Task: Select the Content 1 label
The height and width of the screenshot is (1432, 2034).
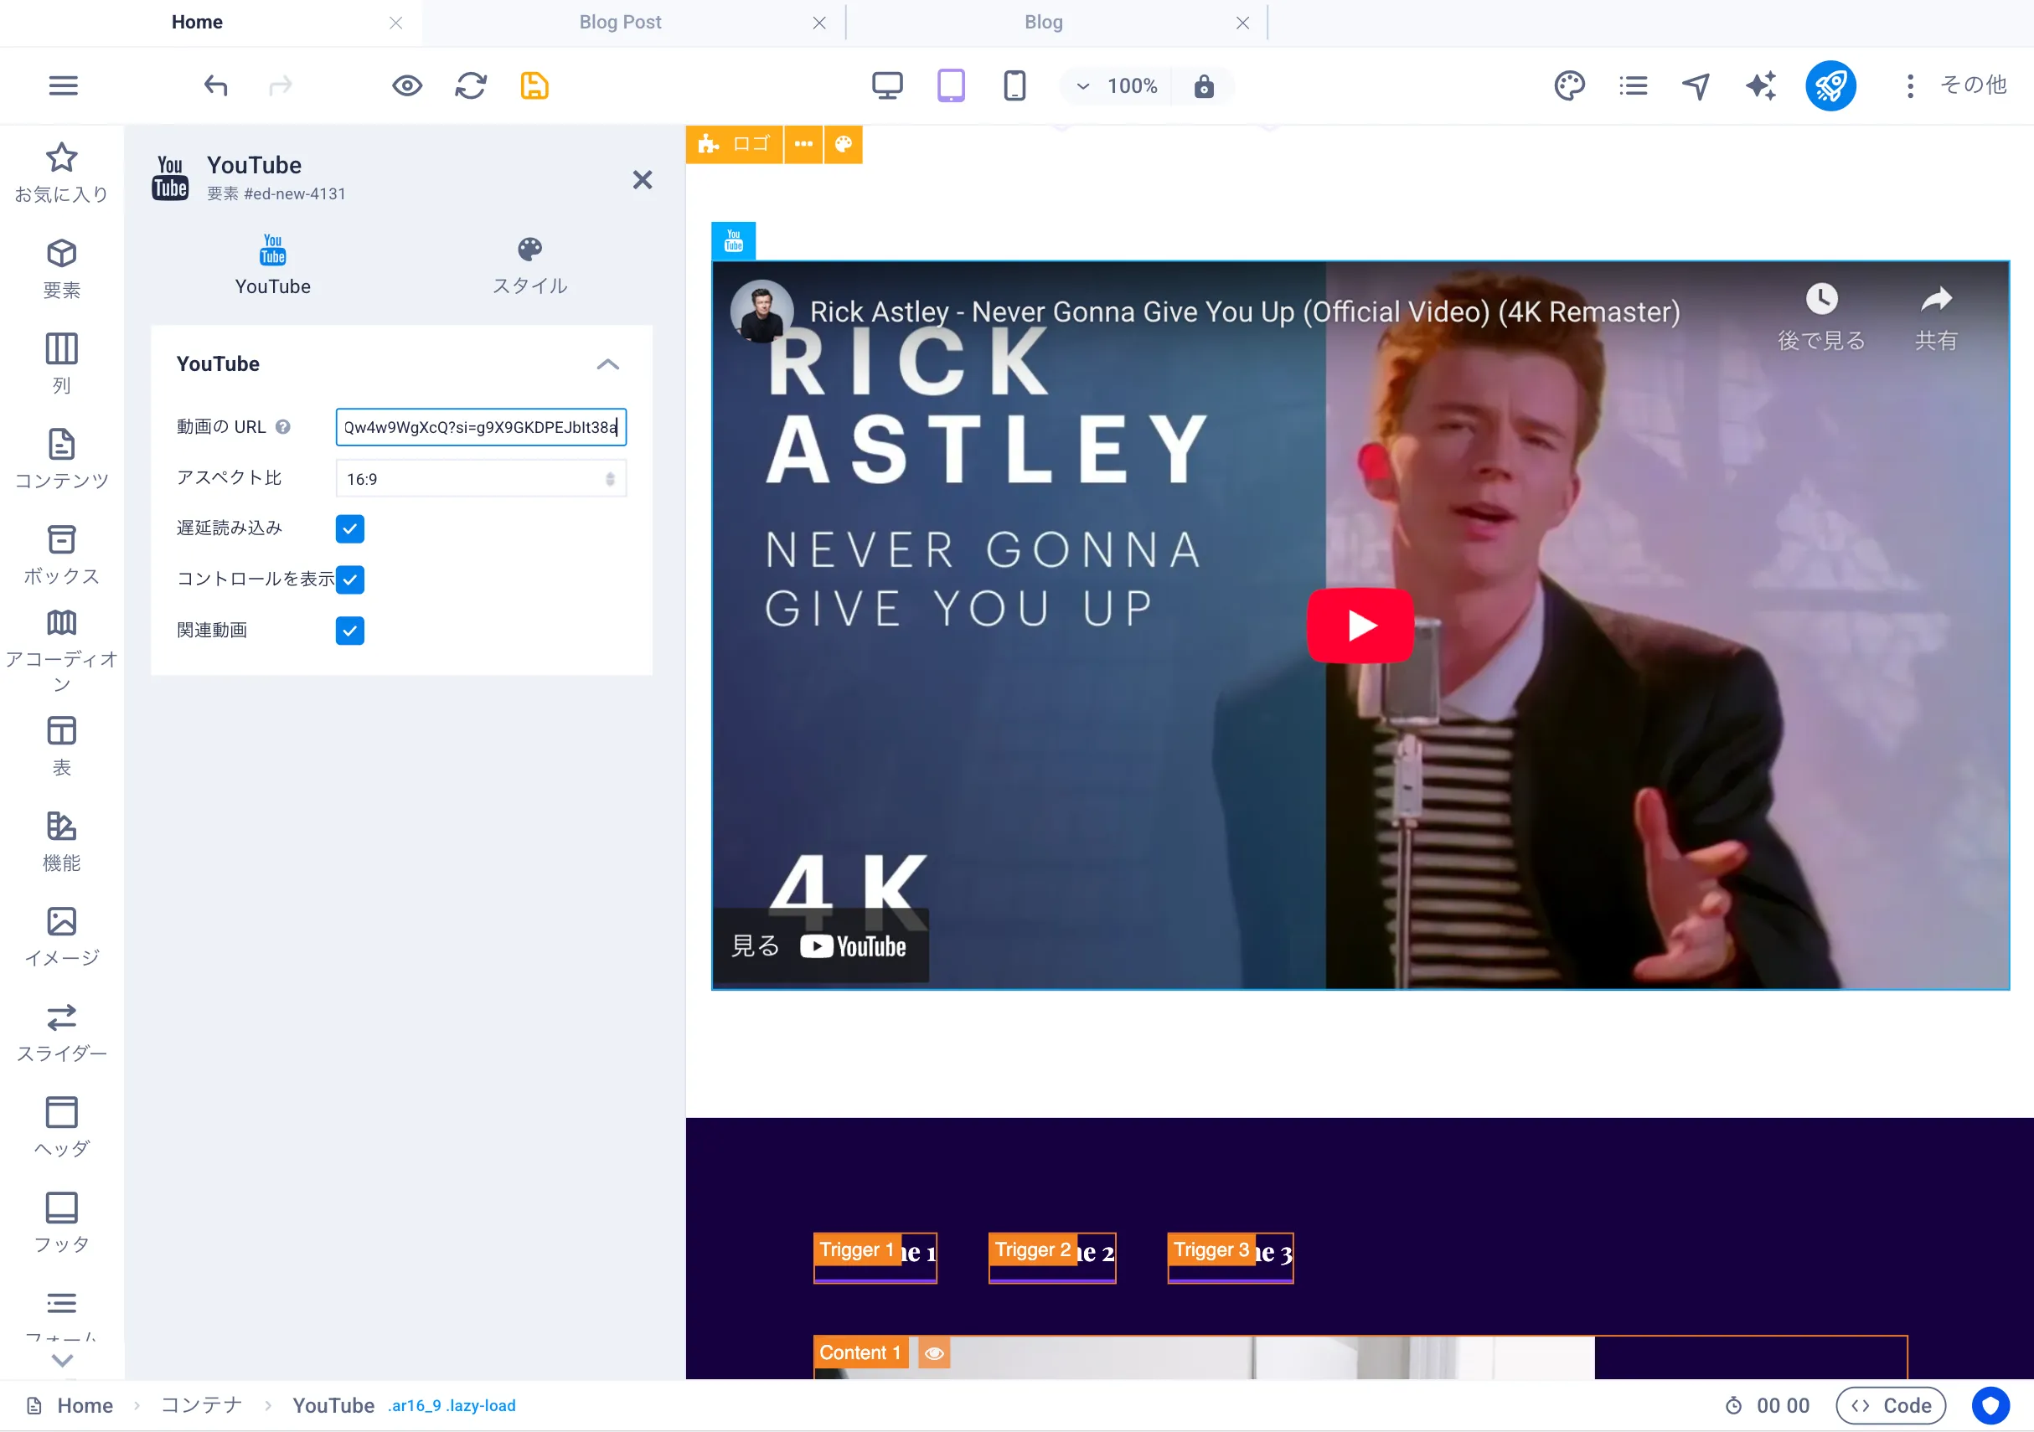Action: [860, 1352]
